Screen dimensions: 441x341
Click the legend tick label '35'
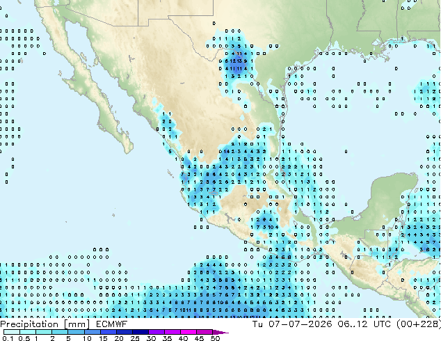pyautogui.click(x=167, y=338)
